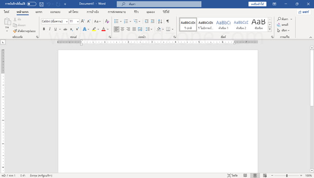Open Customize Quick Access Toolbar dropdown
This screenshot has height=178, width=314.
pyautogui.click(x=65, y=4)
